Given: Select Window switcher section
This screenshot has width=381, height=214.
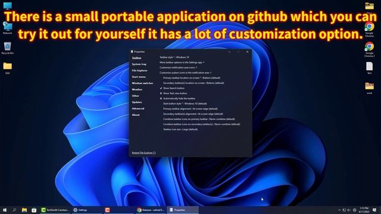Looking at the screenshot, I should (x=142, y=83).
